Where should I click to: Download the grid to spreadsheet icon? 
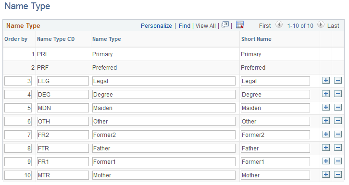(x=240, y=25)
